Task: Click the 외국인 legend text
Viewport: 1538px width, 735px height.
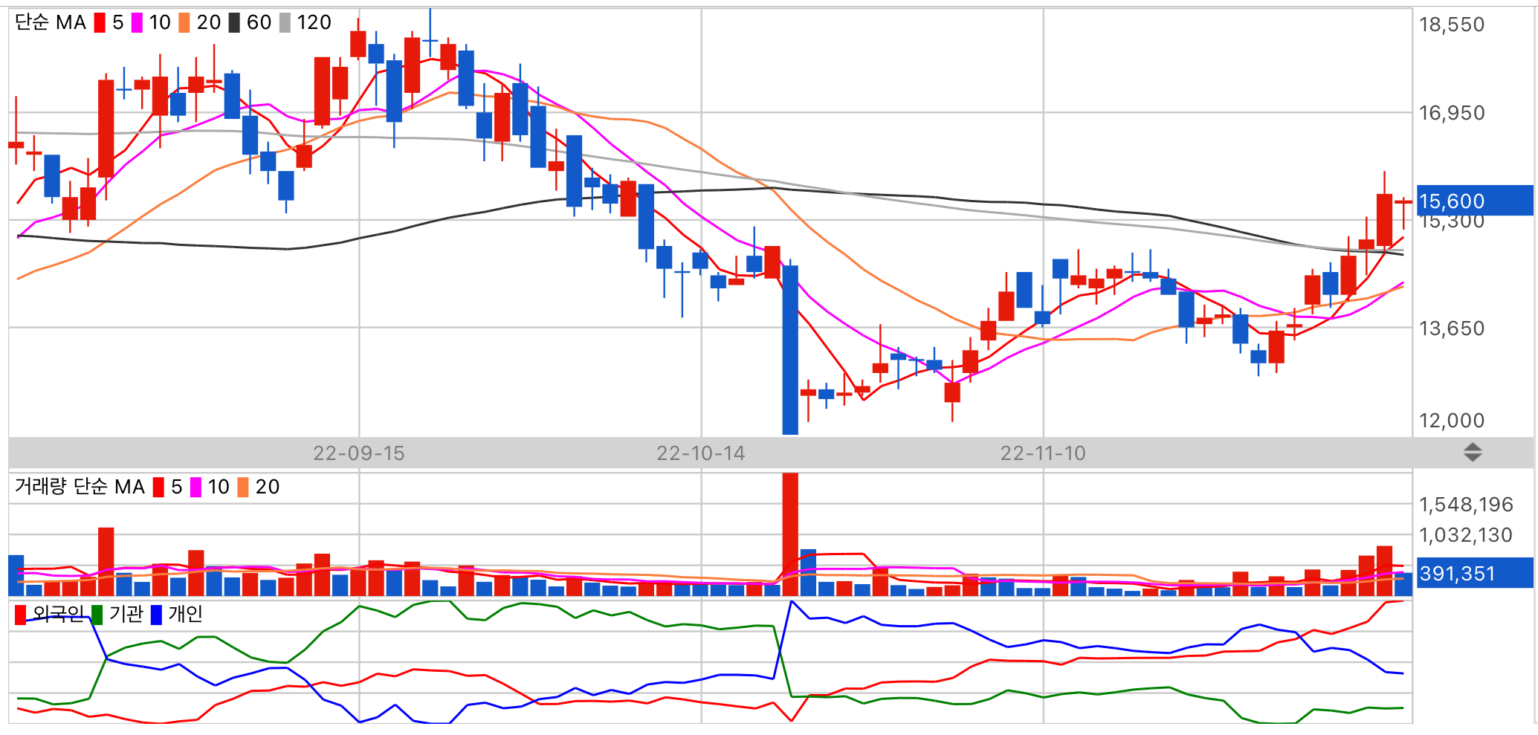Action: click(58, 614)
